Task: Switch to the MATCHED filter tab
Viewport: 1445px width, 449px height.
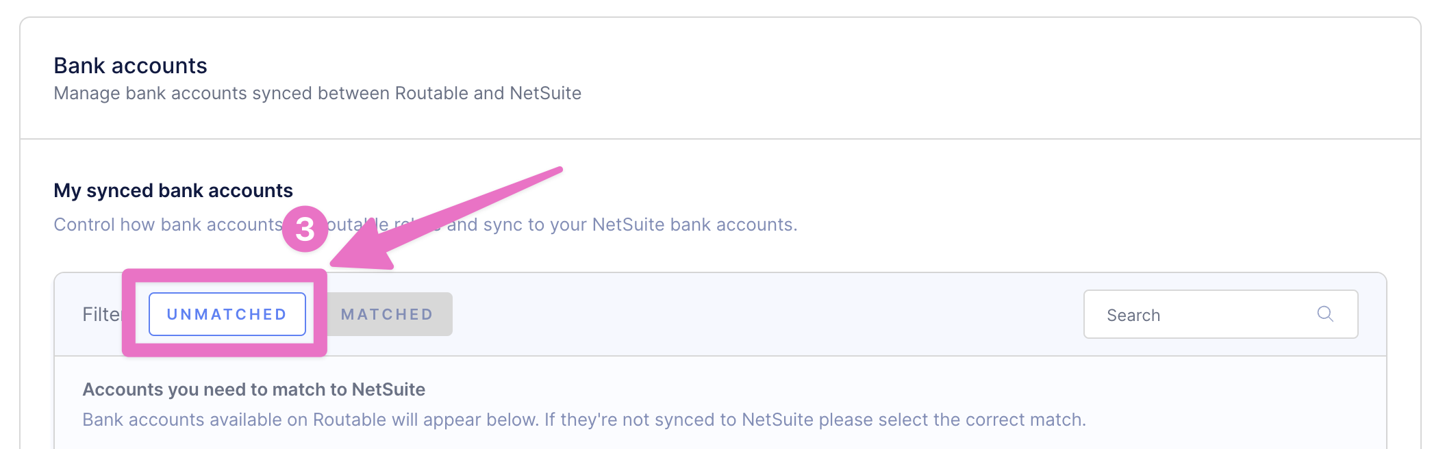Action: (388, 314)
